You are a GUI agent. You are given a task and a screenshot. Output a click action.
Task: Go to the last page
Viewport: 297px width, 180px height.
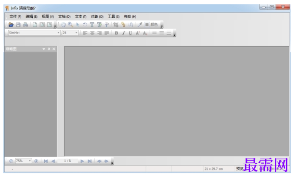click(x=90, y=161)
